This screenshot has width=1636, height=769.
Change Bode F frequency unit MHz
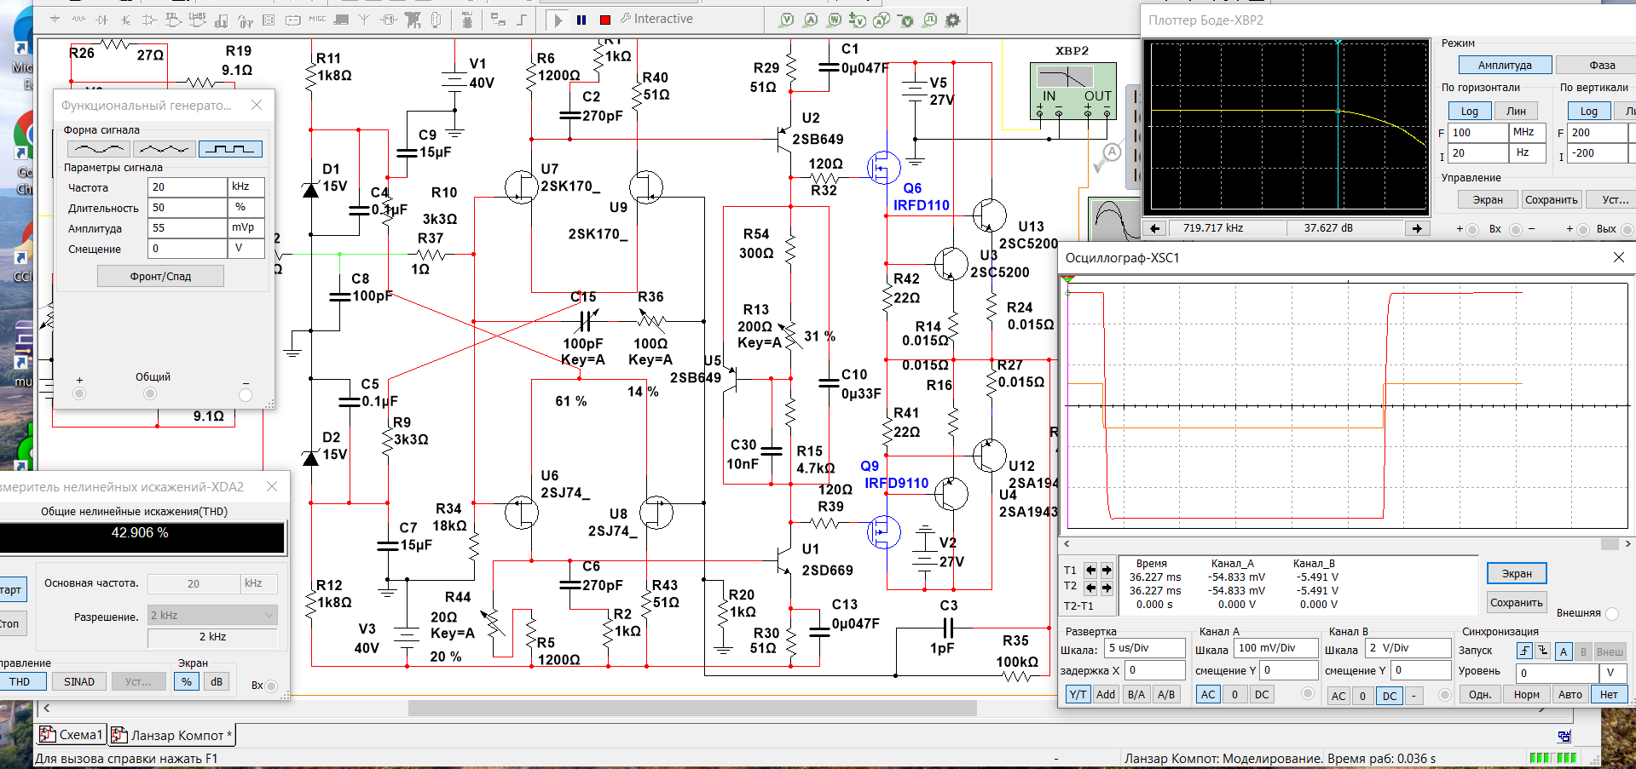point(1527,132)
